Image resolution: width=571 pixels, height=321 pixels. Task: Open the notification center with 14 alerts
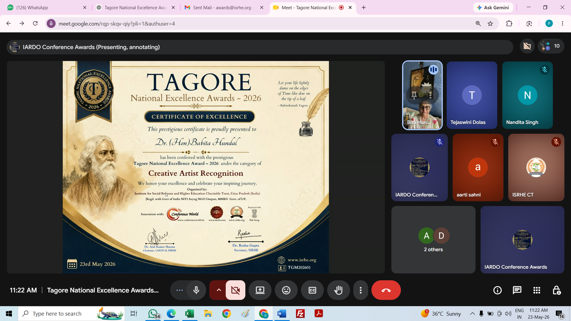click(x=560, y=314)
